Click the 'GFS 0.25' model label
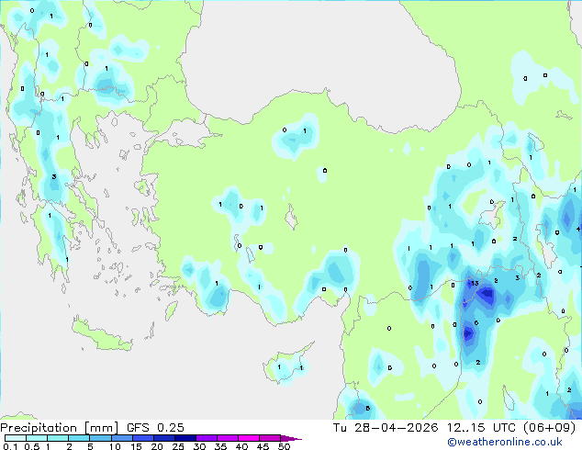 click(x=155, y=428)
